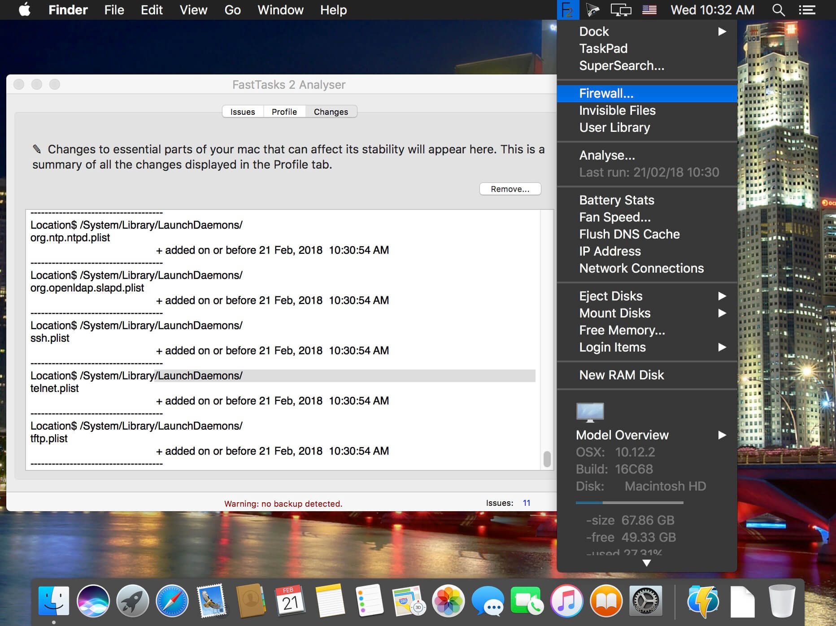This screenshot has height=626, width=836.
Task: Select User Library menu item
Action: click(647, 127)
